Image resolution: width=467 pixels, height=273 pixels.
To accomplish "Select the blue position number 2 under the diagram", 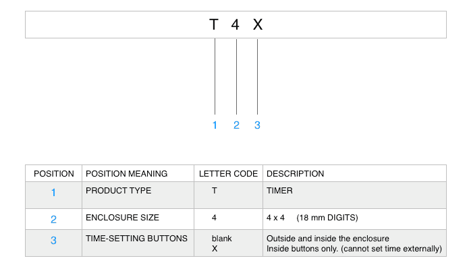I will pyautogui.click(x=236, y=125).
